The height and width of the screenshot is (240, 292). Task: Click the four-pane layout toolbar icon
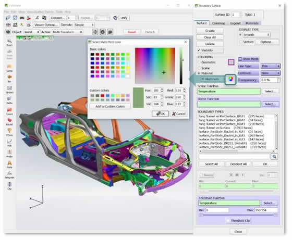[x=8, y=24]
